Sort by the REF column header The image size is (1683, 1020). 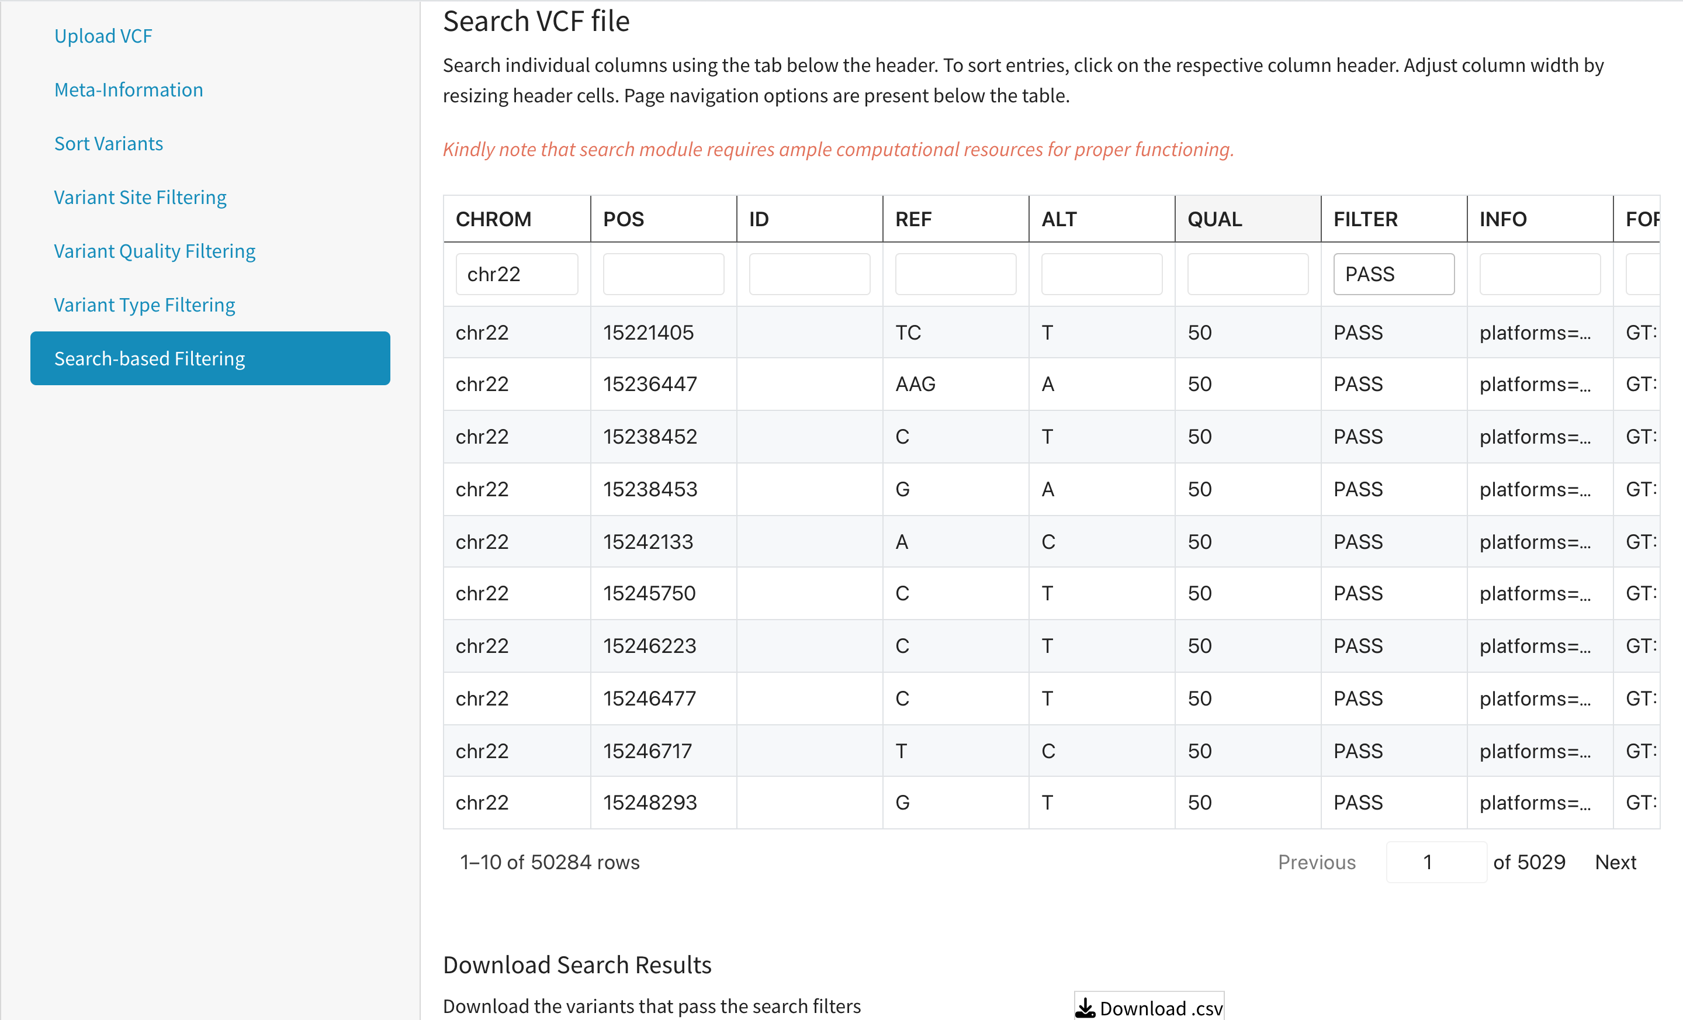(x=955, y=219)
